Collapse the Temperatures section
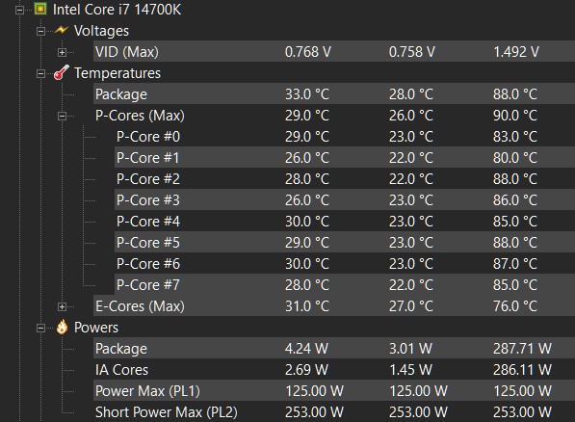This screenshot has height=422, width=575. point(40,74)
